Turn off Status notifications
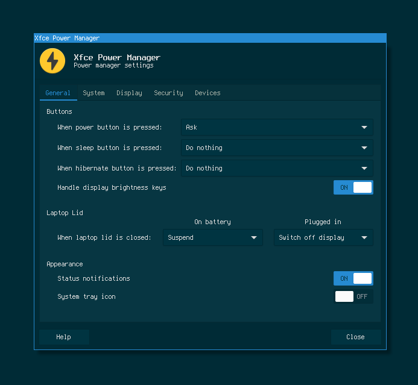 (x=353, y=278)
